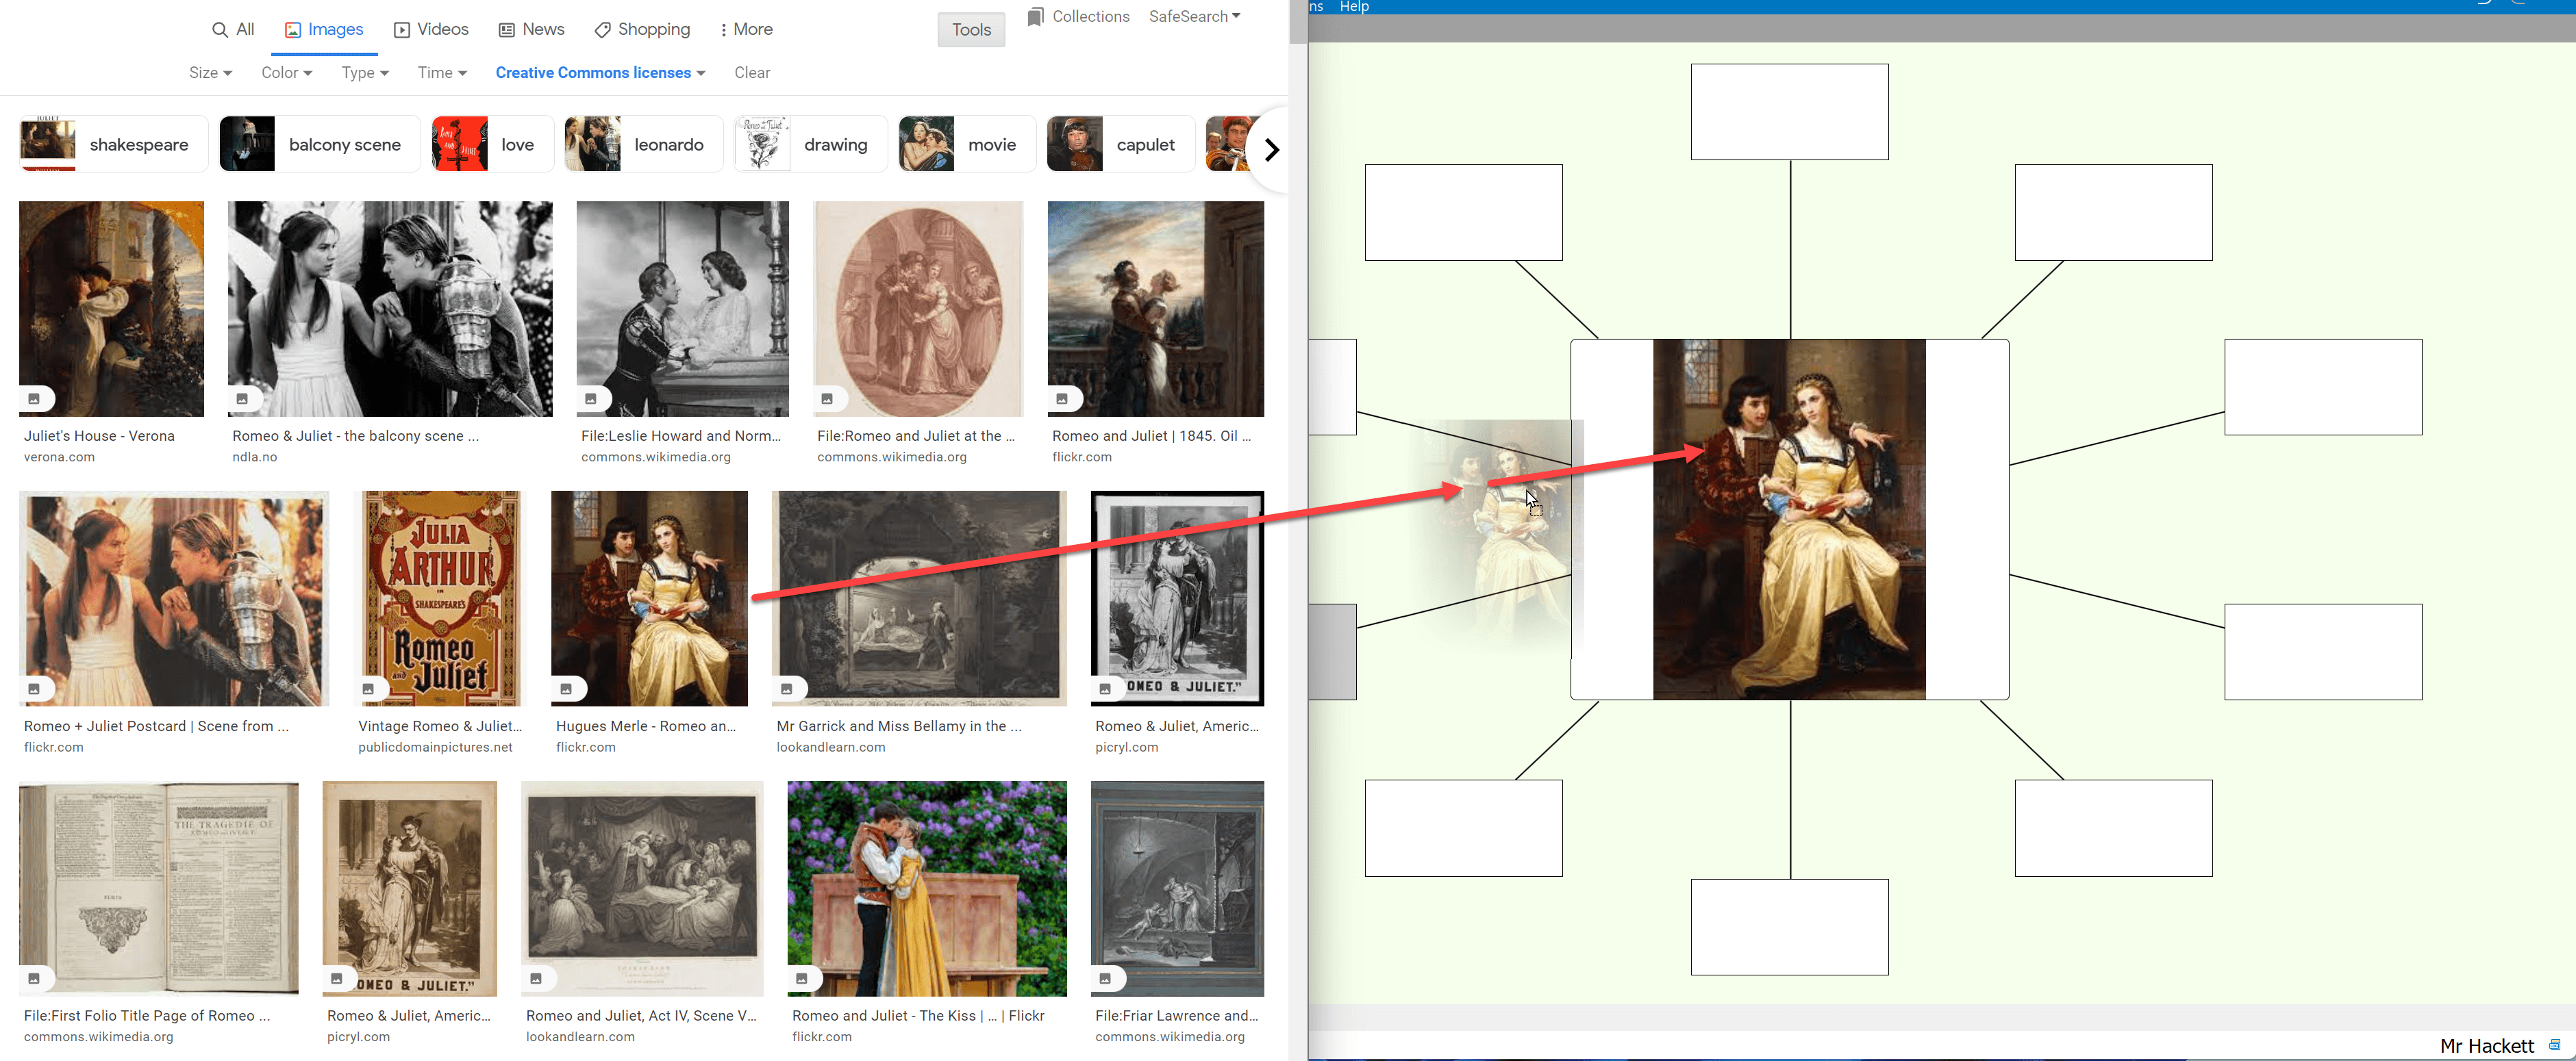Viewport: 2576px width, 1061px height.
Task: Click image badge icon on Juliet's House thumbnail
Action: coord(34,398)
